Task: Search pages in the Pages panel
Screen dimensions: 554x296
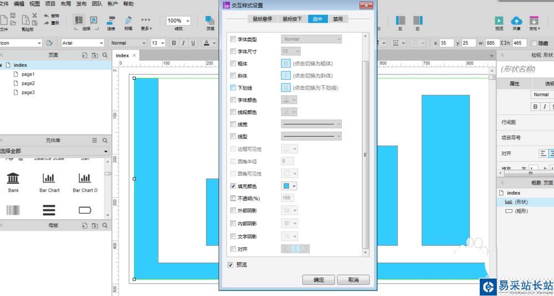Action: point(105,55)
